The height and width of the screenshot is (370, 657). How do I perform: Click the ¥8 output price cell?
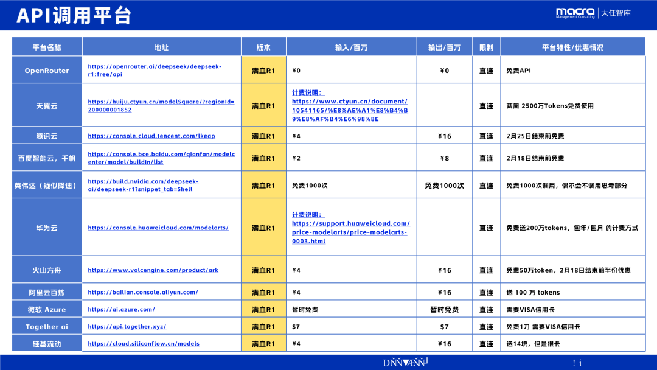tap(445, 158)
